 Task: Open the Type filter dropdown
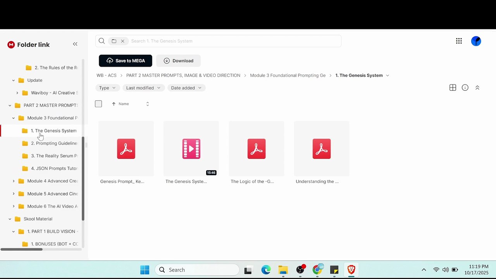pyautogui.click(x=107, y=88)
